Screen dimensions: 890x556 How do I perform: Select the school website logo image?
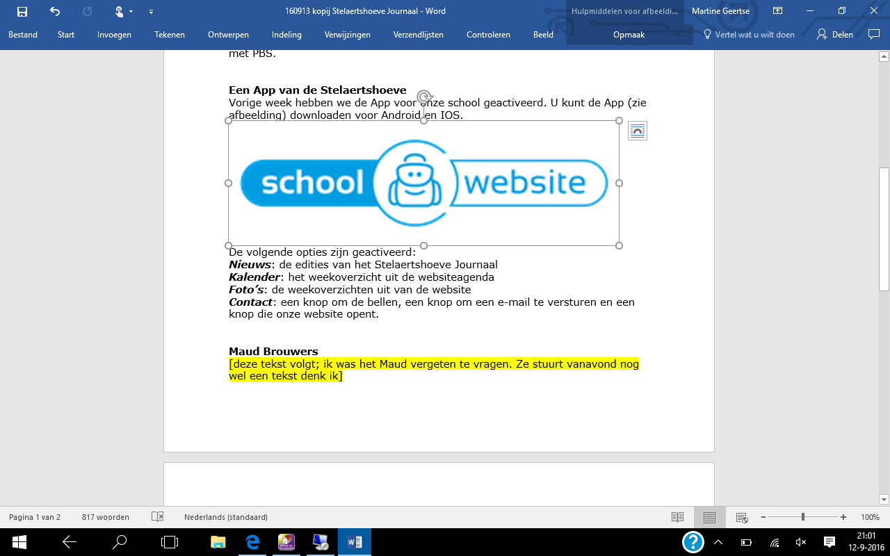pos(423,183)
